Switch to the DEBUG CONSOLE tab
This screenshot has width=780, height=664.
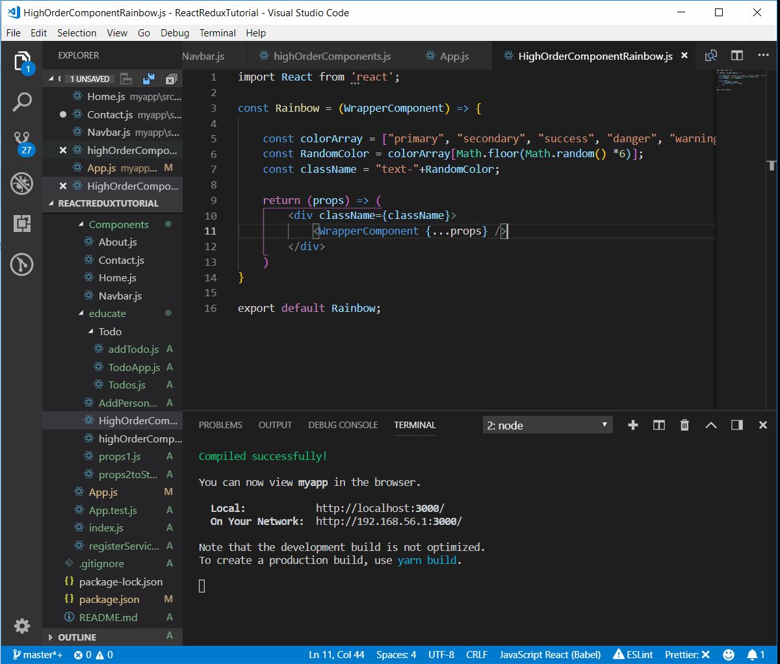pos(343,425)
